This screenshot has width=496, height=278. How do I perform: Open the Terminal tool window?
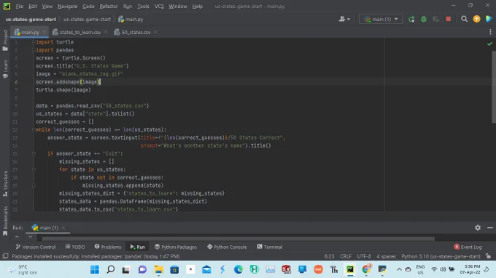point(269,247)
